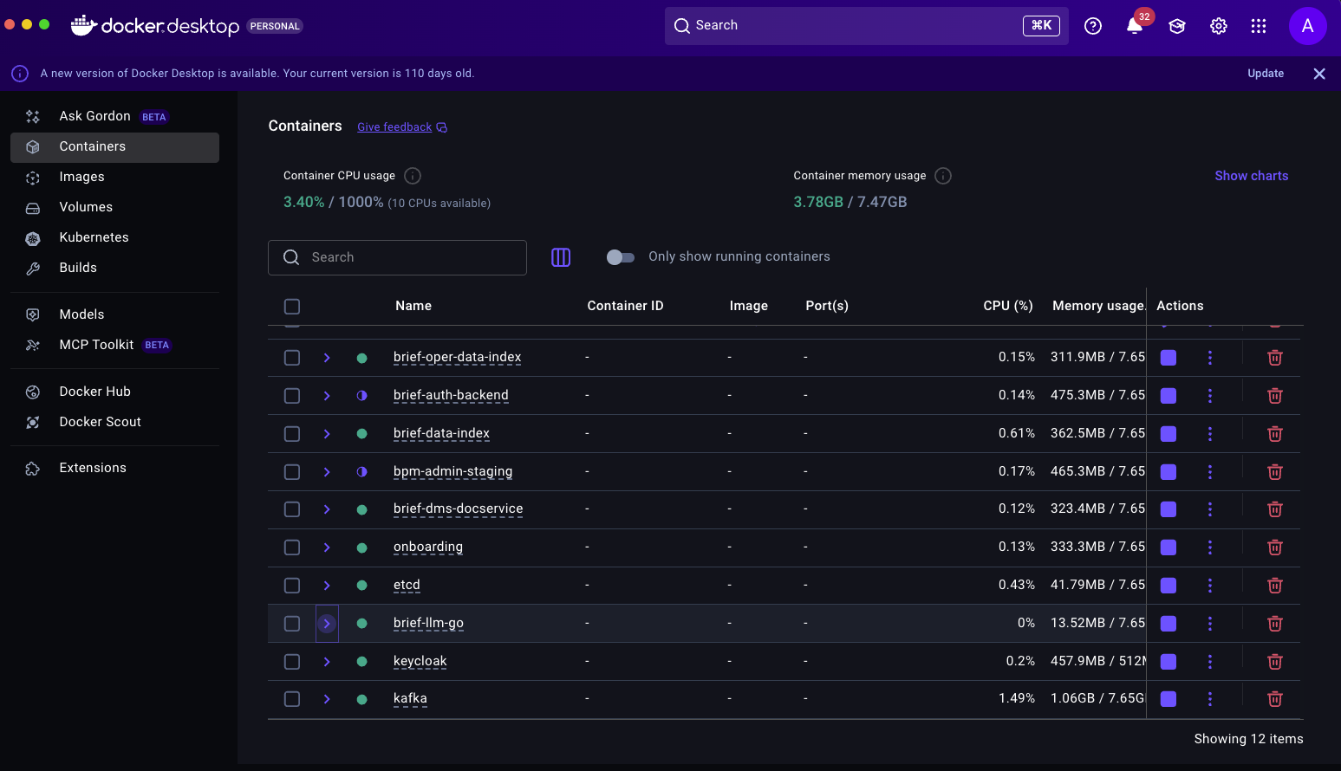Select the onboarding container checkbox
1341x771 pixels.
[292, 547]
